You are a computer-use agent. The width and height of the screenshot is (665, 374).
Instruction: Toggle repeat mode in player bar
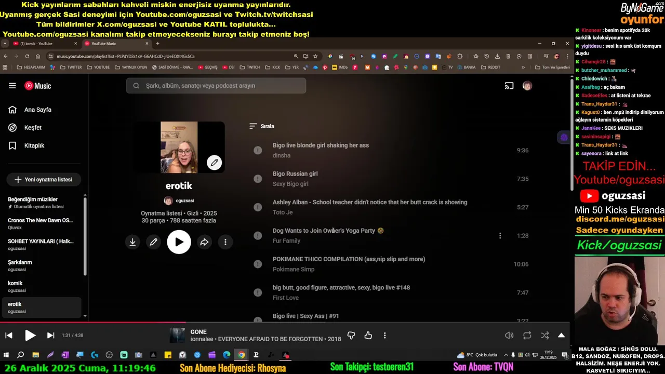[527, 336]
